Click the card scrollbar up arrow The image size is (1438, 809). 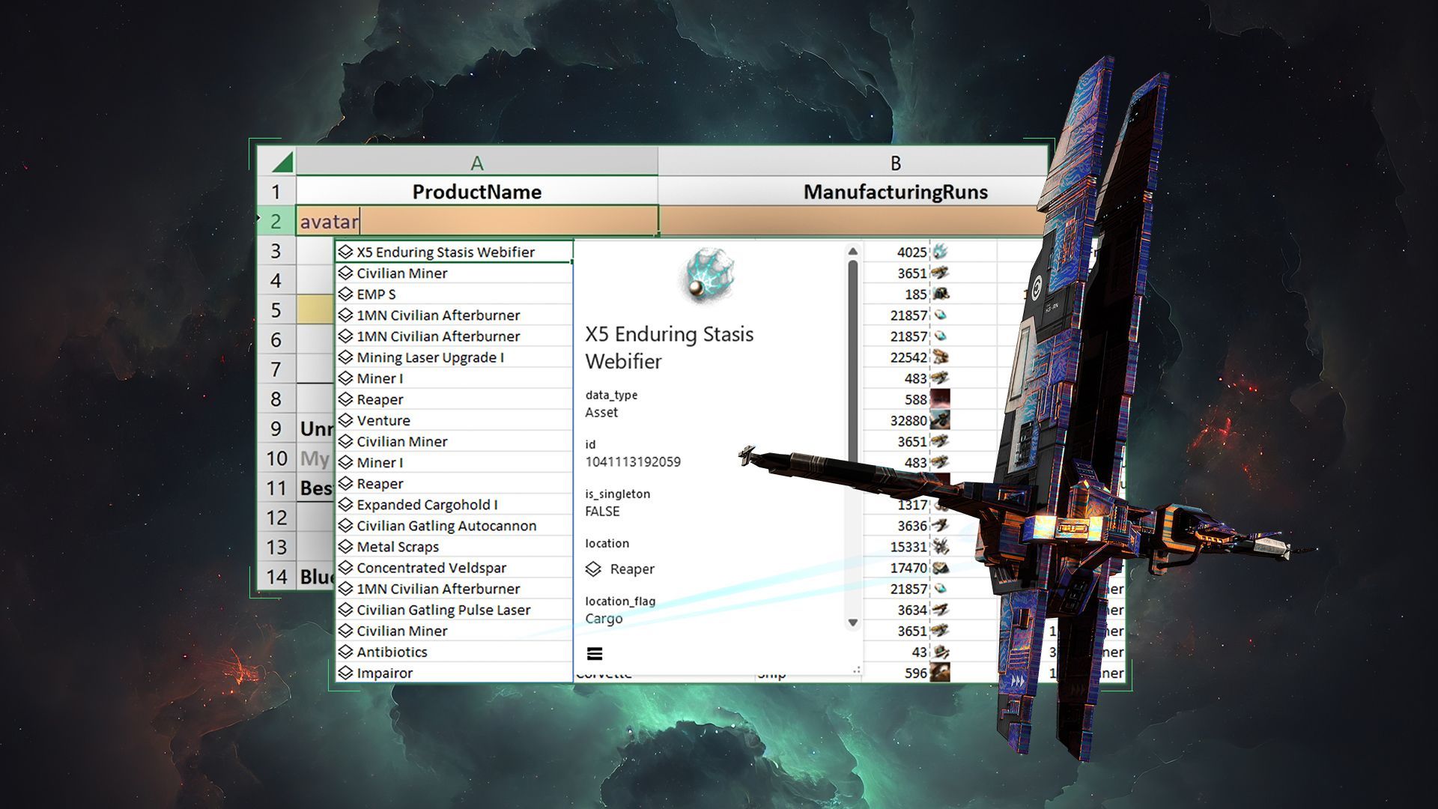point(852,249)
